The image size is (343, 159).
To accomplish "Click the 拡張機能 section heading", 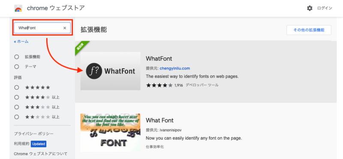I will (94, 30).
